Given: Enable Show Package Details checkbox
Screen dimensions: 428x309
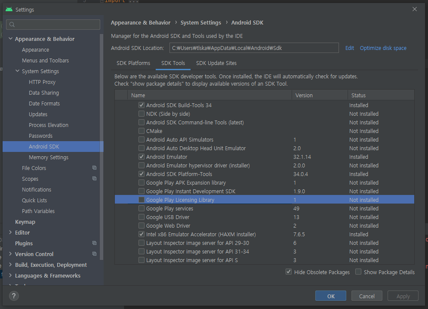Looking at the screenshot, I should click(358, 272).
